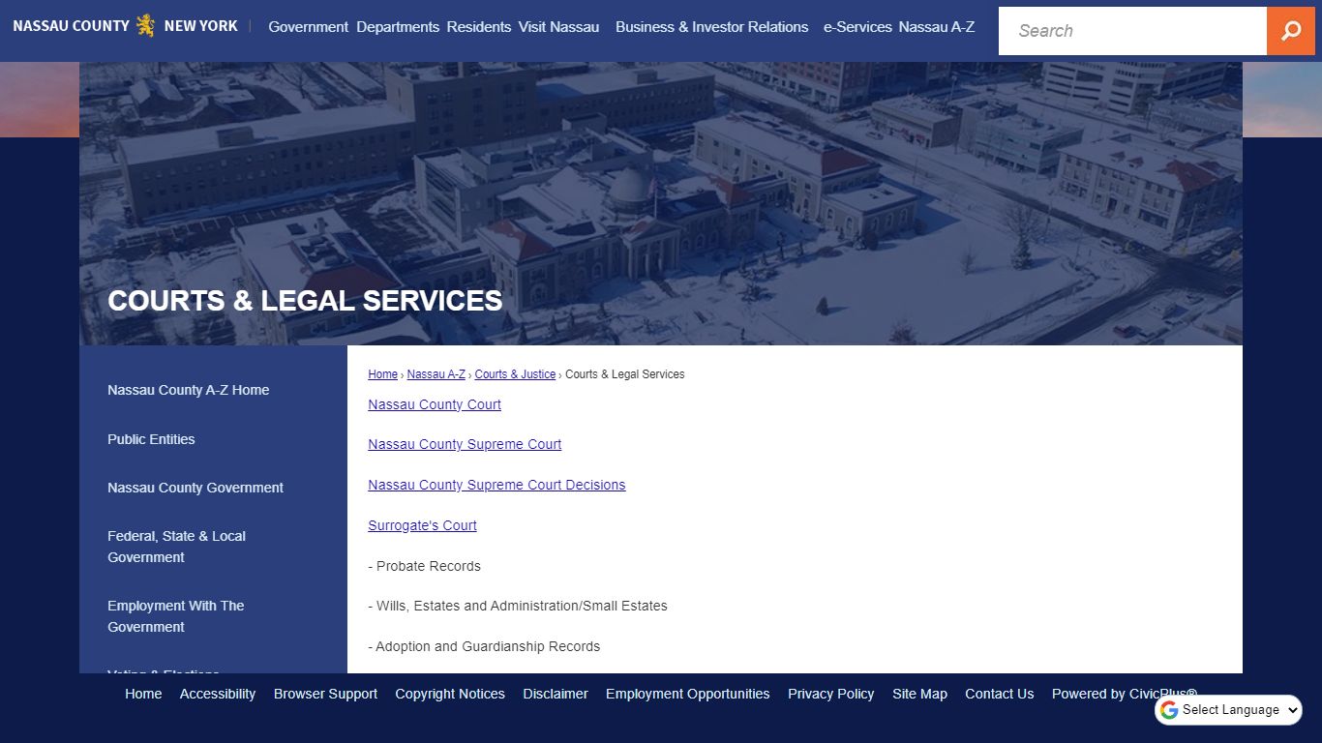Open Courts & Justice breadcrumb link
The height and width of the screenshot is (743, 1322).
[515, 374]
